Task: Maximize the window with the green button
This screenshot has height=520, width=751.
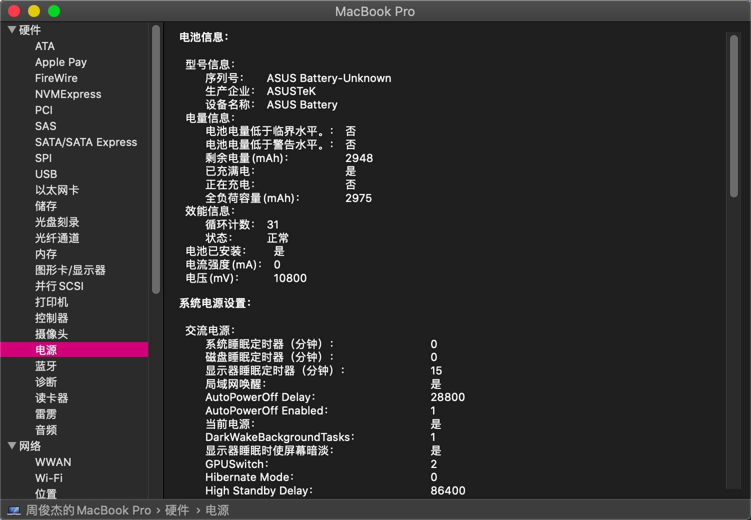Action: point(54,11)
